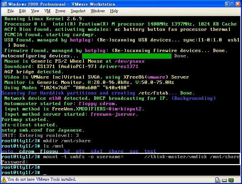The height and width of the screenshot is (184, 242).
Task: Click the '"1024x768"' mode text
Action: [x=55, y=88]
